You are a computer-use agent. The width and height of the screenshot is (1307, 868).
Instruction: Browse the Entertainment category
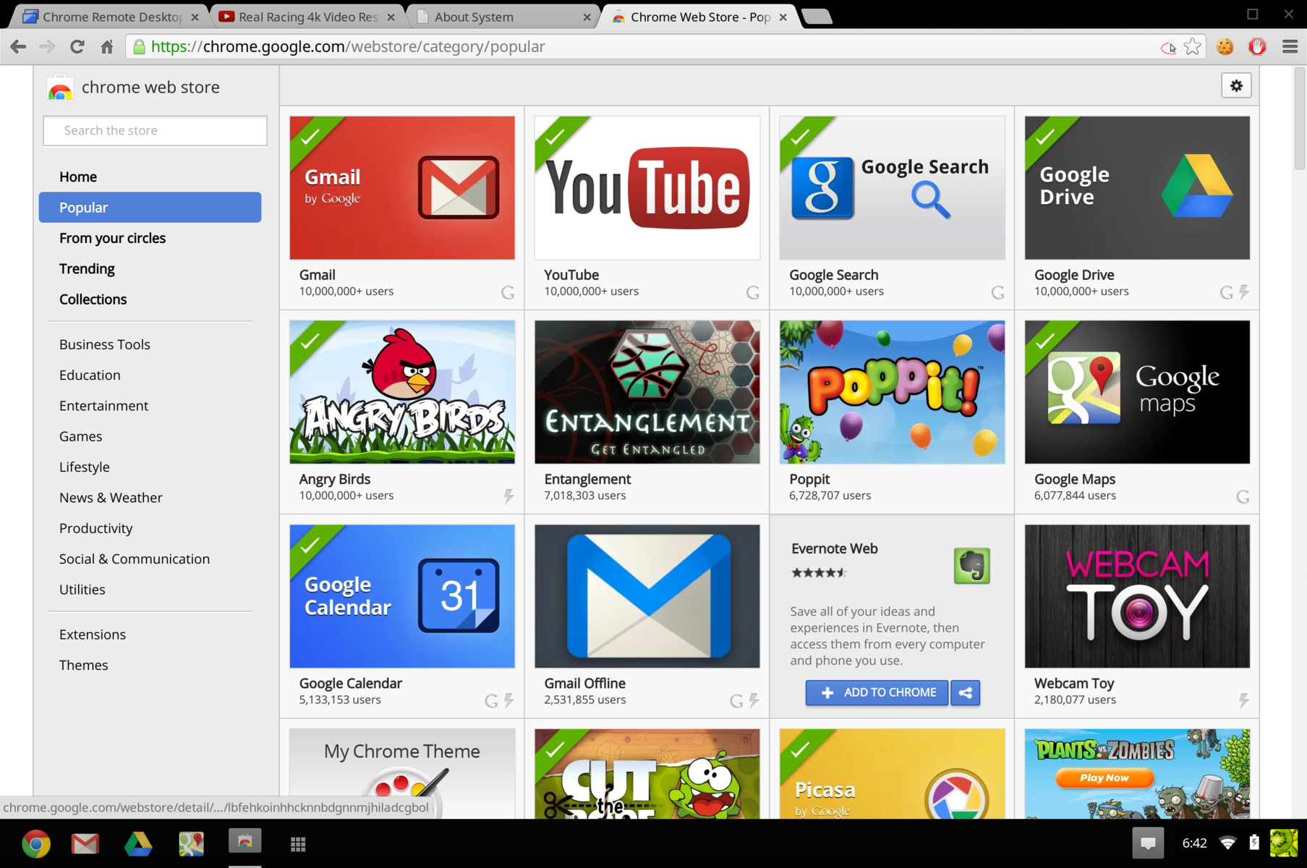[103, 406]
